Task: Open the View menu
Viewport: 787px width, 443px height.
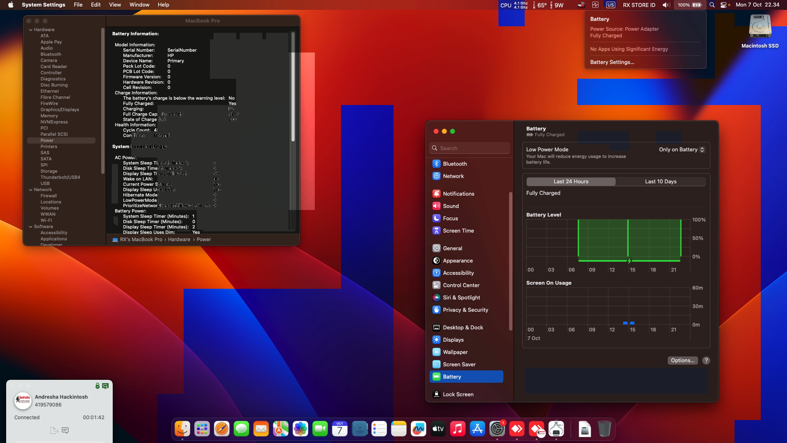Action: [x=115, y=5]
